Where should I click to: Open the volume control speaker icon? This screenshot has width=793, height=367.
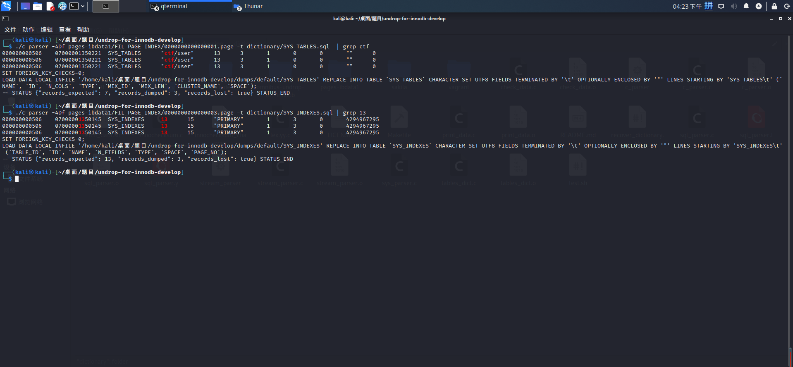click(x=733, y=6)
